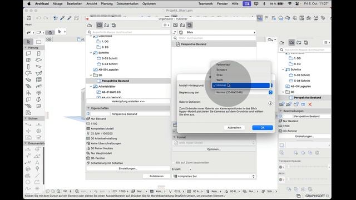Click the Redo arrow in the toolbar
Image resolution: width=356 pixels, height=200 pixels.
click(46, 18)
